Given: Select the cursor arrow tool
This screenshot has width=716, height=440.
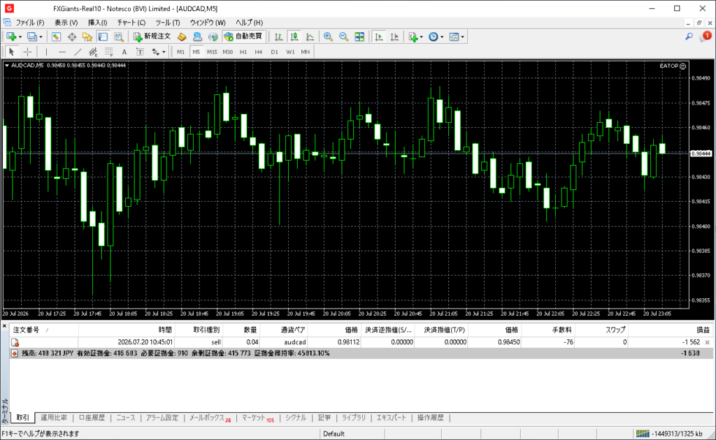Looking at the screenshot, I should [x=11, y=52].
